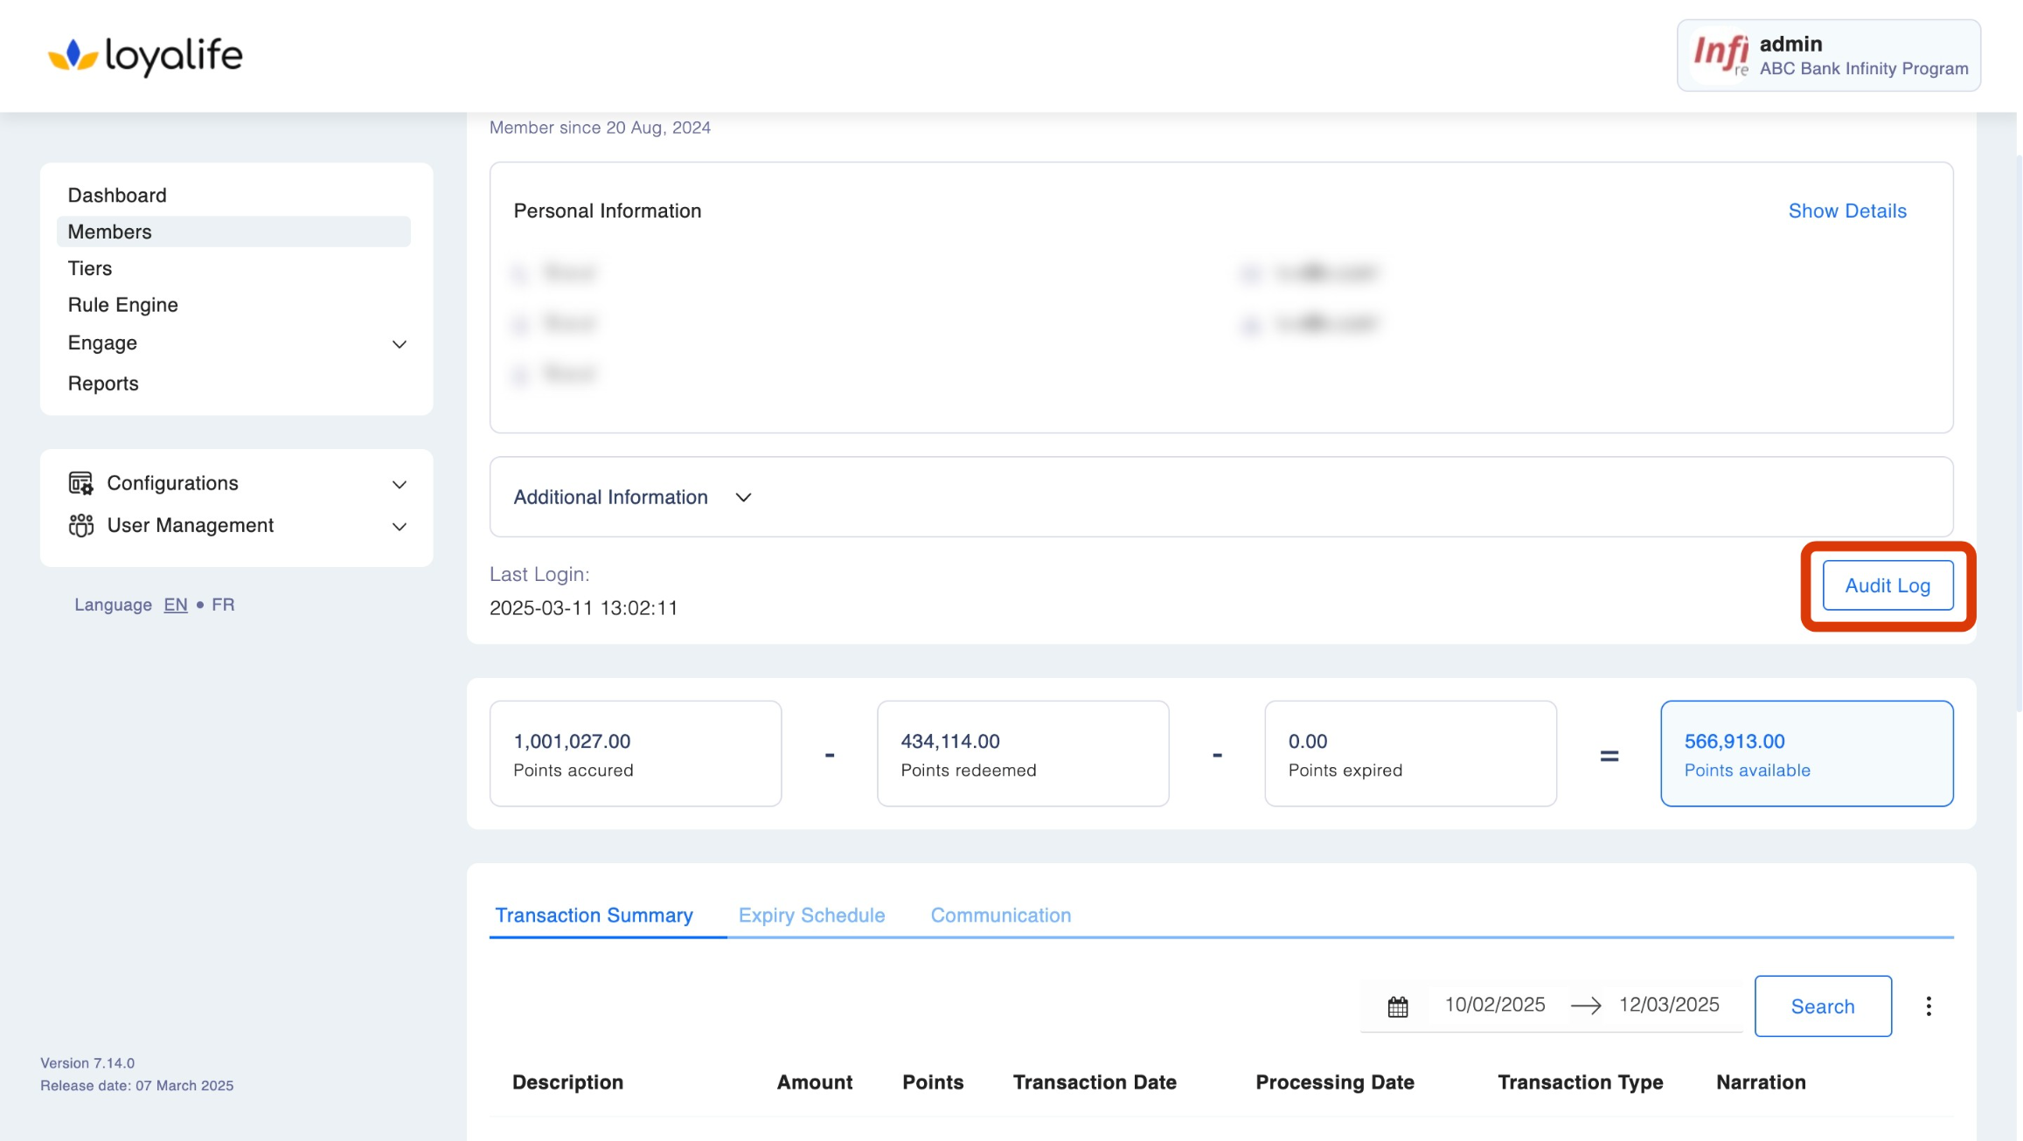Open the date range calendar icon
Viewport: 2023px width, 1141px height.
point(1397,1006)
